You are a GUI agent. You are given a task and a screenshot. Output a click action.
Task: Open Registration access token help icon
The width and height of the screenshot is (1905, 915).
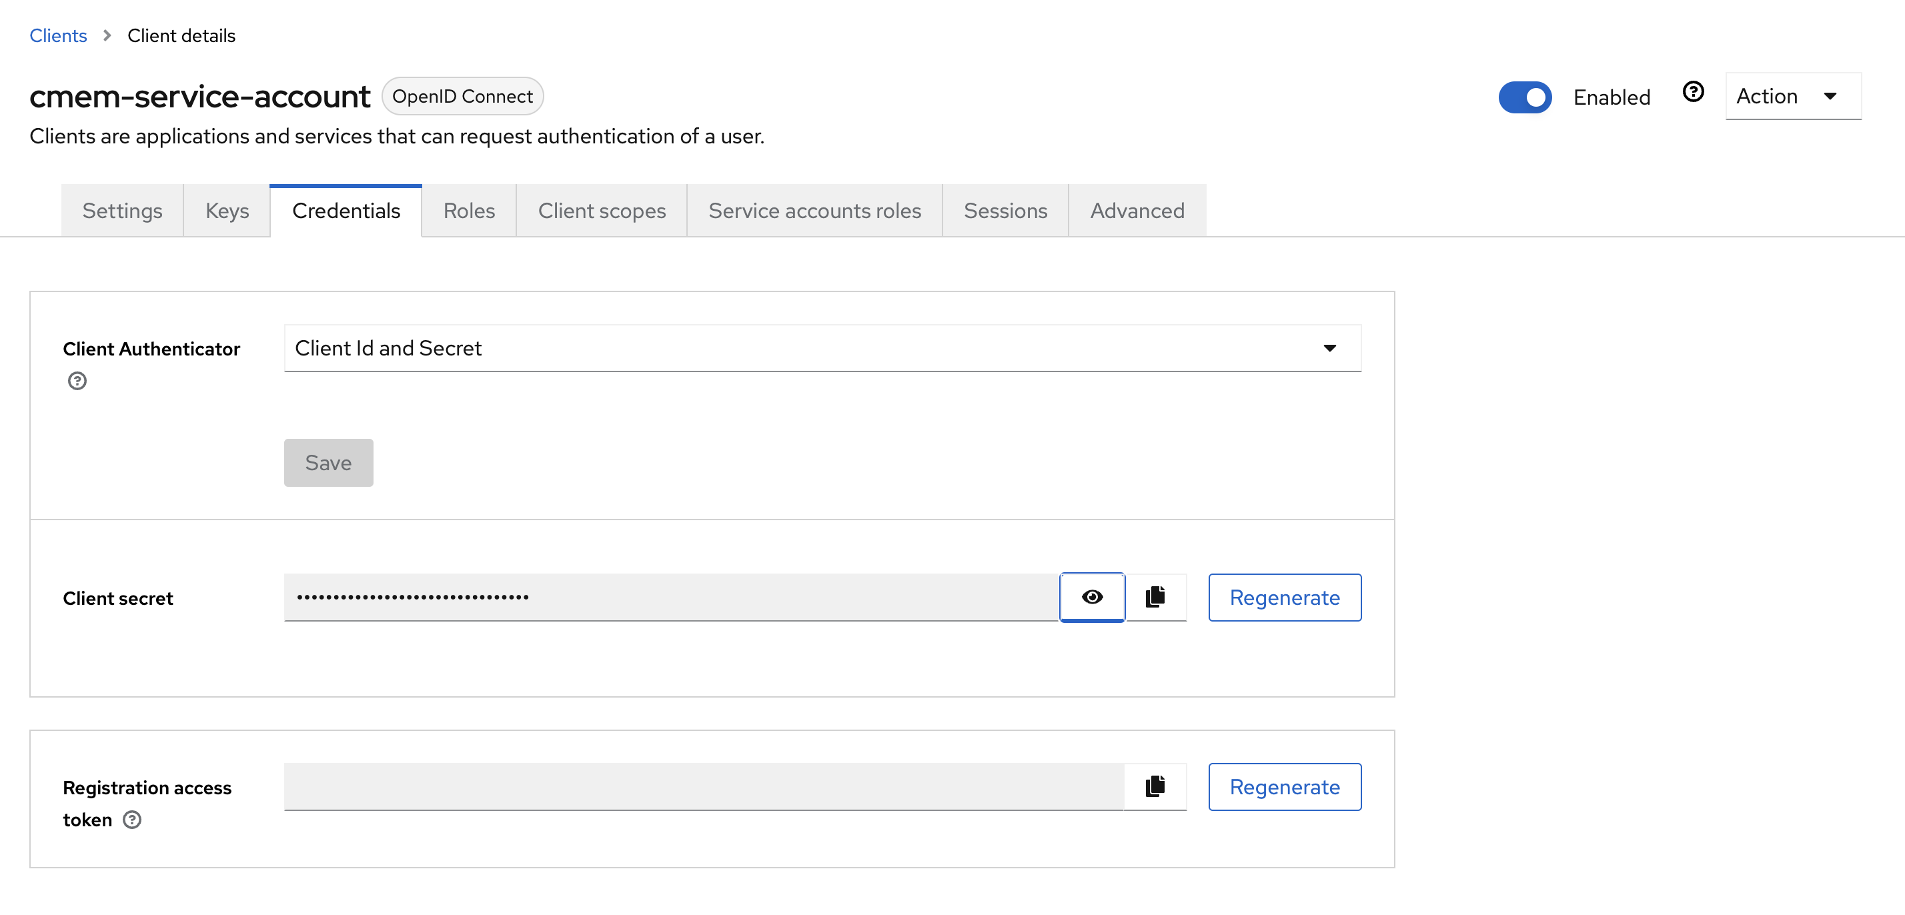131,820
